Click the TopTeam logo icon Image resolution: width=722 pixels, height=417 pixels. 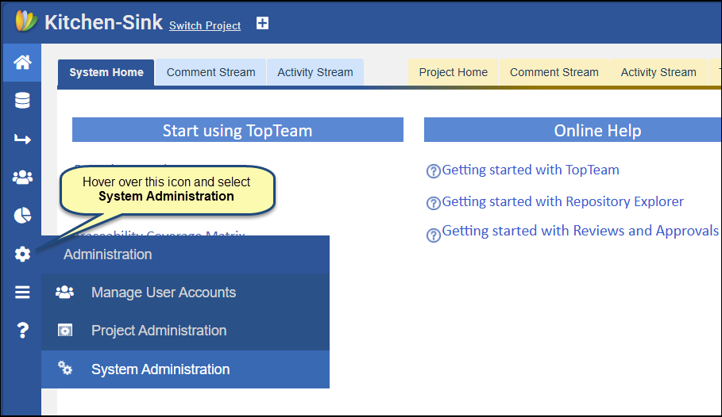pos(25,21)
